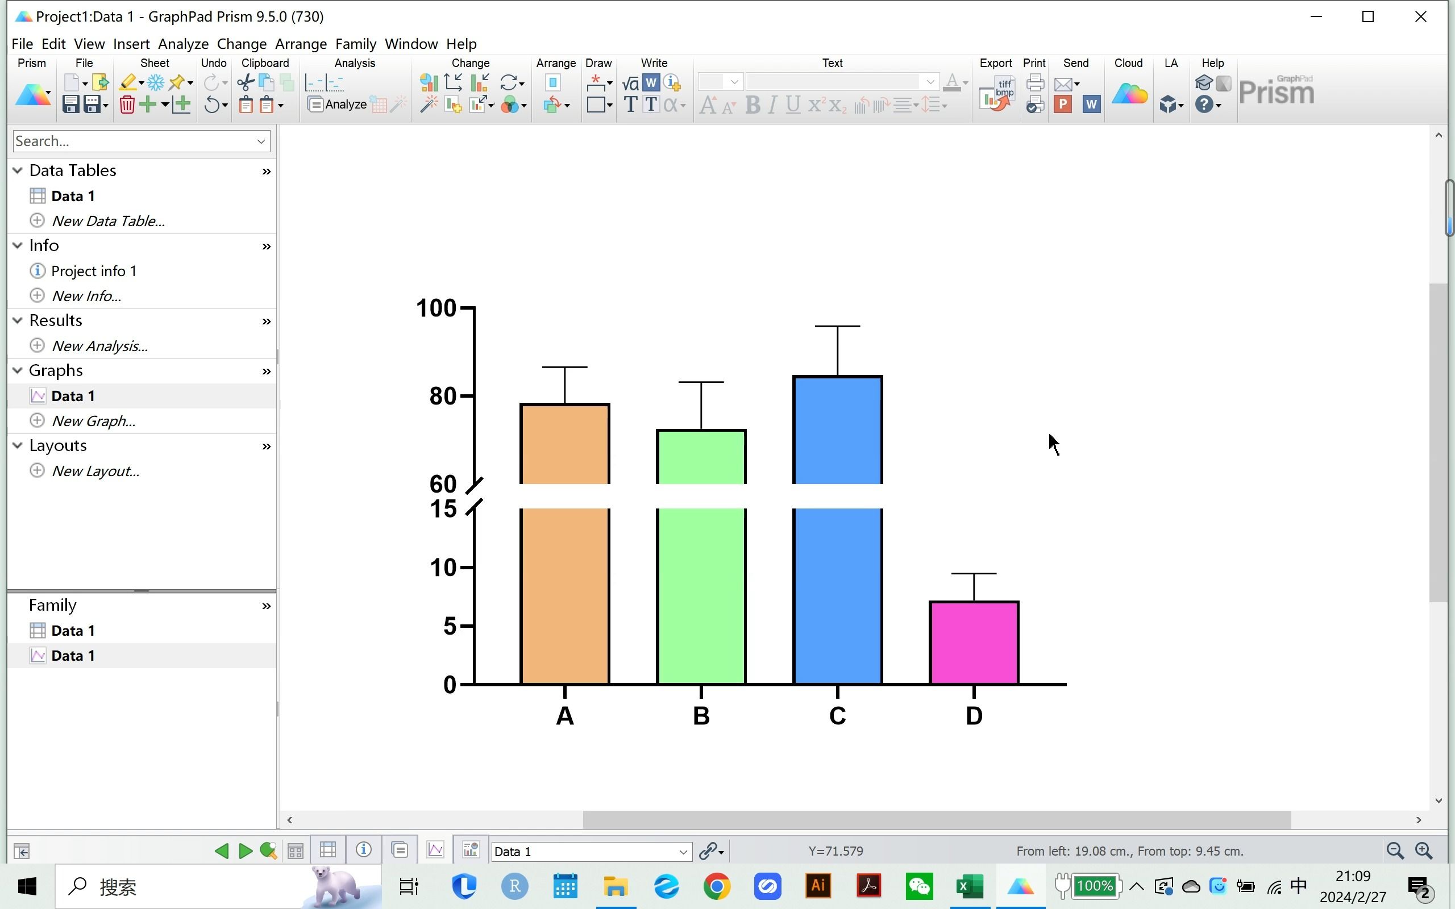Select Project info 1 in navigator

pyautogui.click(x=93, y=271)
